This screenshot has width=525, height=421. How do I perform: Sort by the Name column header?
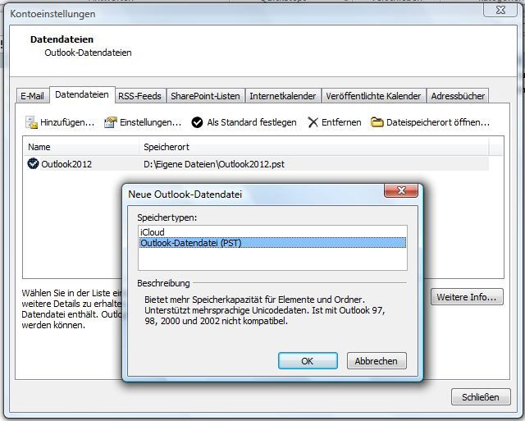(81, 147)
